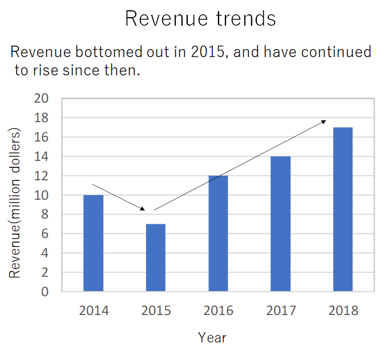Select the 2016 label on the x-axis

(x=218, y=310)
